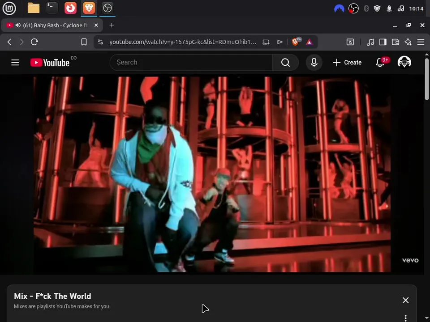Viewport: 430px width, 322px height.
Task: Go back to the previous page
Action: [x=9, y=42]
